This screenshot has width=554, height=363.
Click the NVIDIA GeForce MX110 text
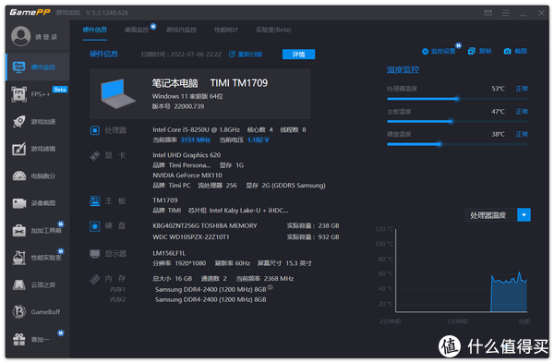point(187,175)
